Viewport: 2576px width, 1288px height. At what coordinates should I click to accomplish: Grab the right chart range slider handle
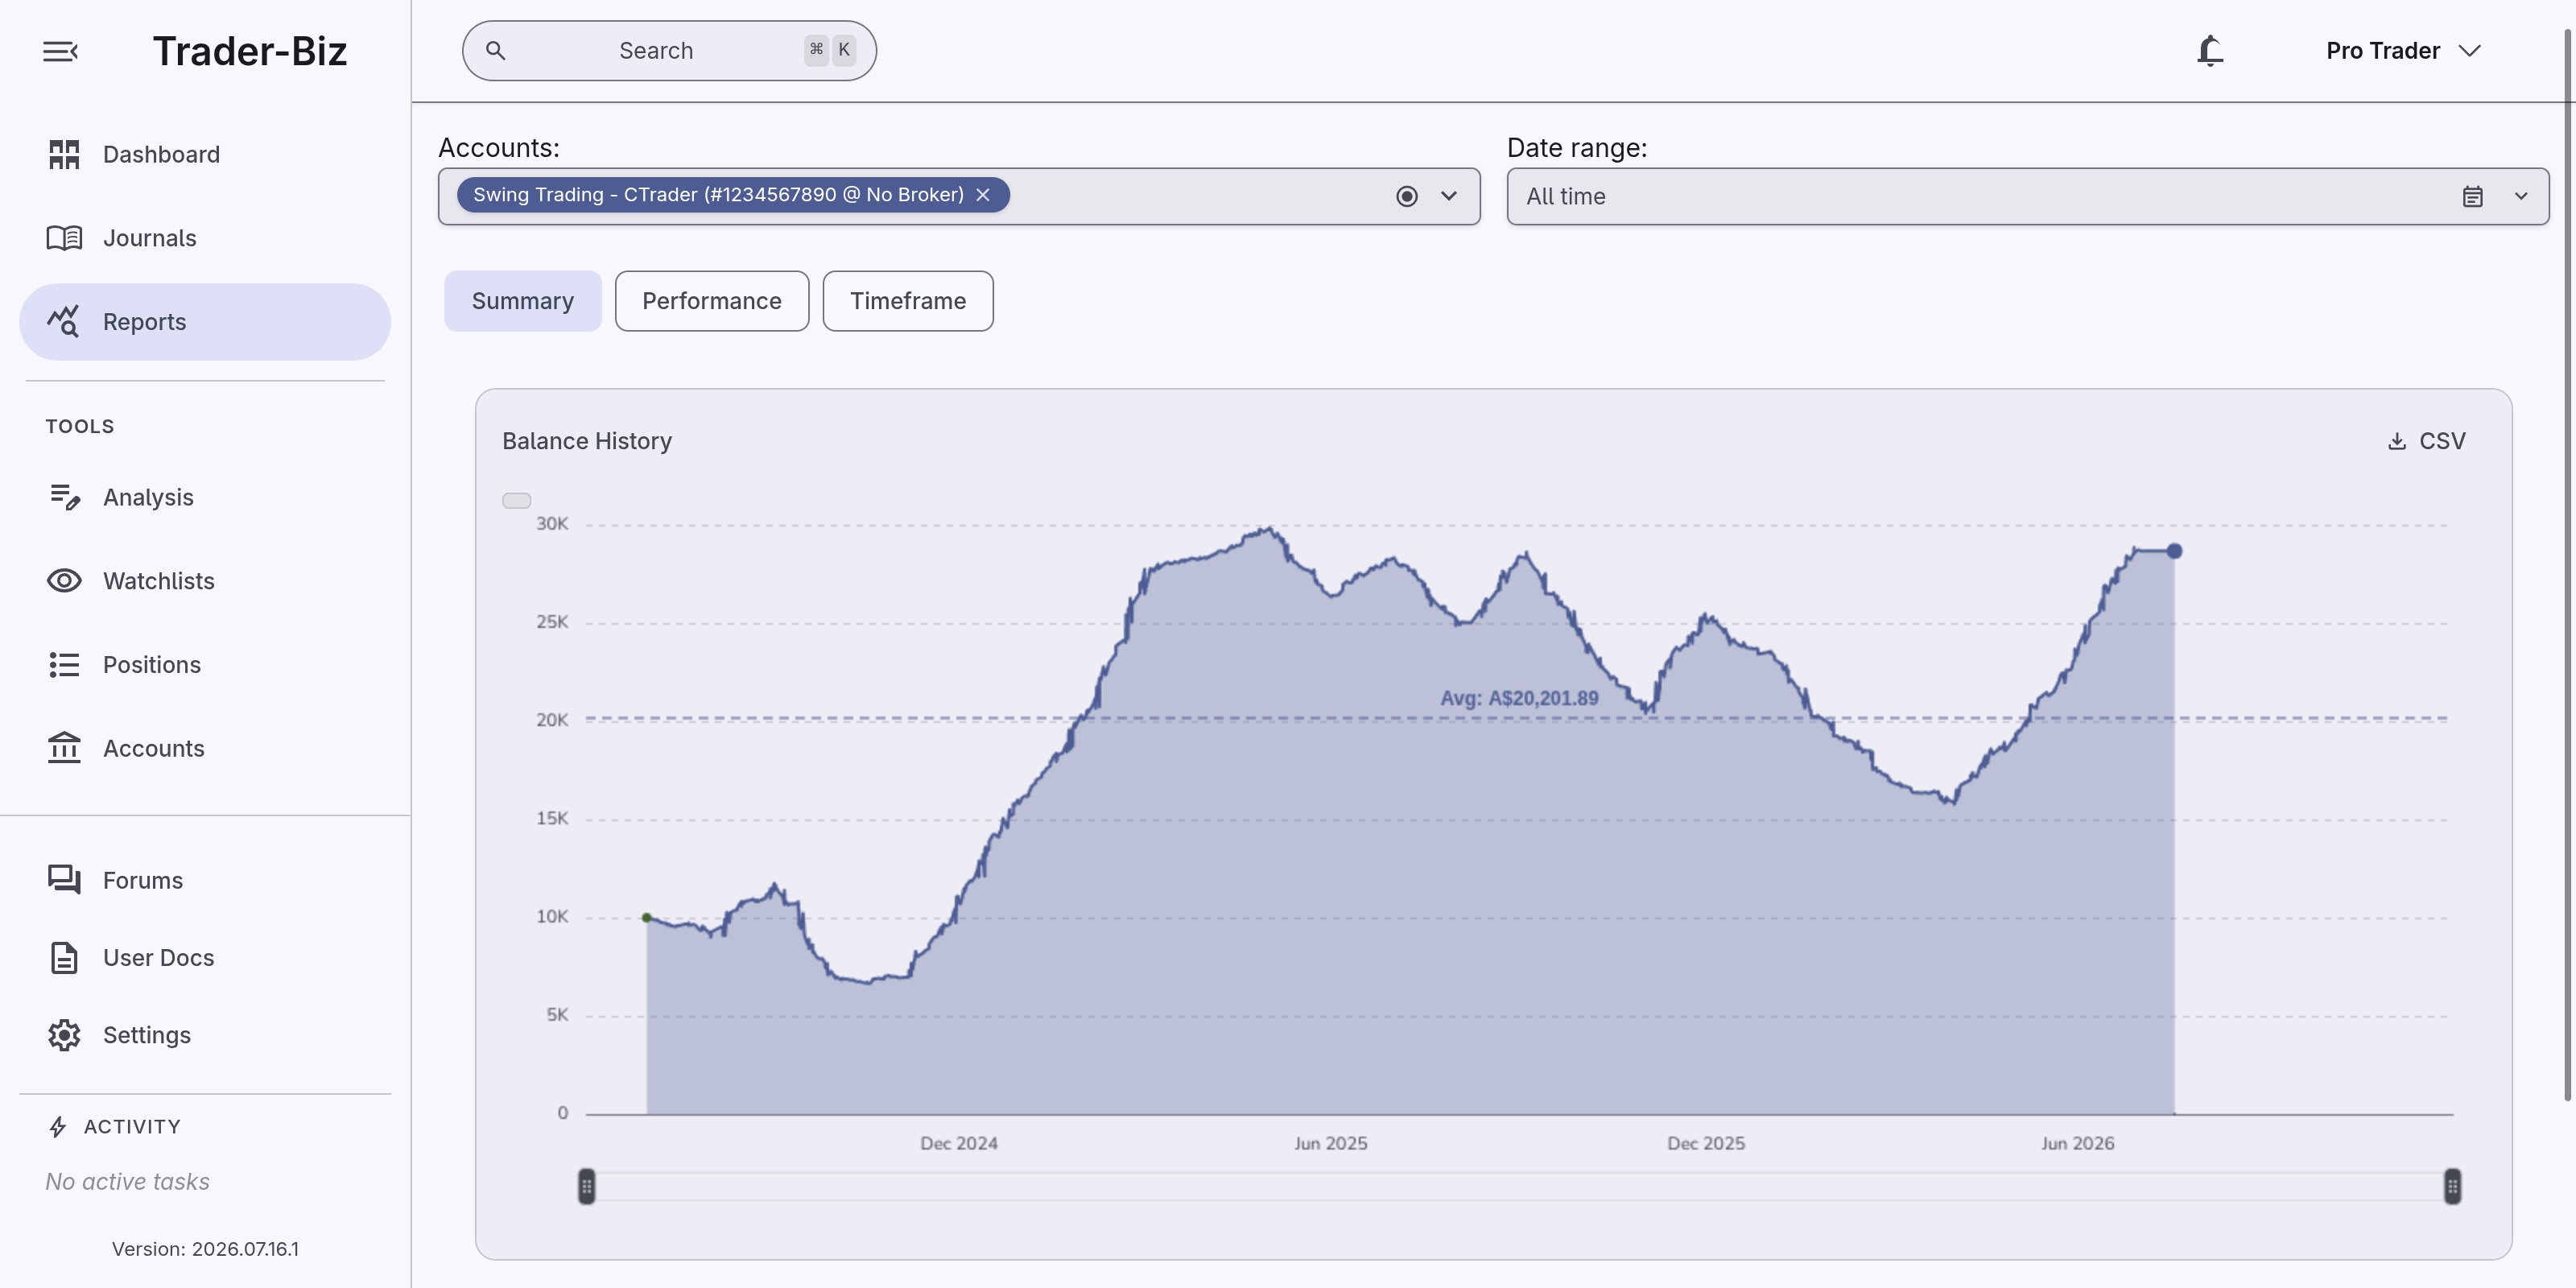[x=2453, y=1187]
